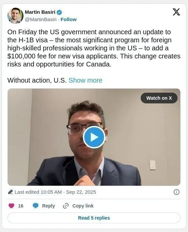Open Martin Basiri's profile picture
188x232 pixels.
[15, 16]
